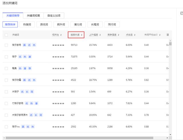Click the 潜 tag on the 筷子 row
The image size is (183, 140).
30,57
